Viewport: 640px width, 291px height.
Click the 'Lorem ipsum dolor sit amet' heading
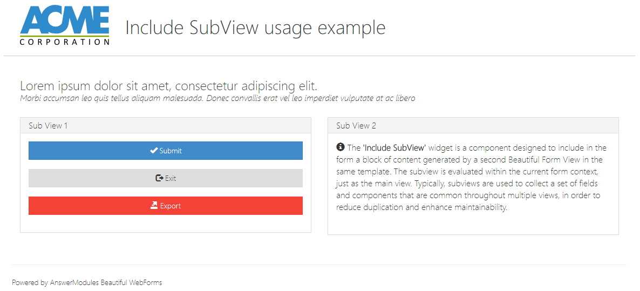pyautogui.click(x=168, y=86)
